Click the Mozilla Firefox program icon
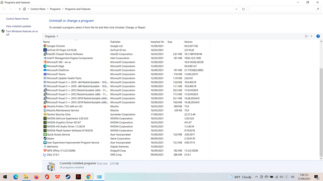This screenshot has width=323, height=181. pyautogui.click(x=45, y=106)
